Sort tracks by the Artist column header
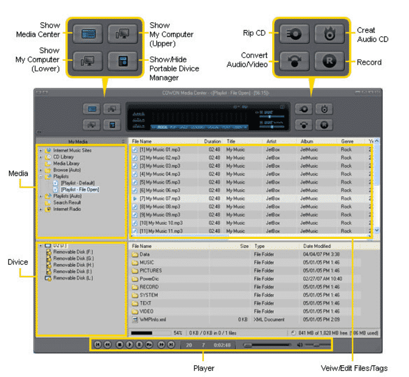 coord(272,142)
